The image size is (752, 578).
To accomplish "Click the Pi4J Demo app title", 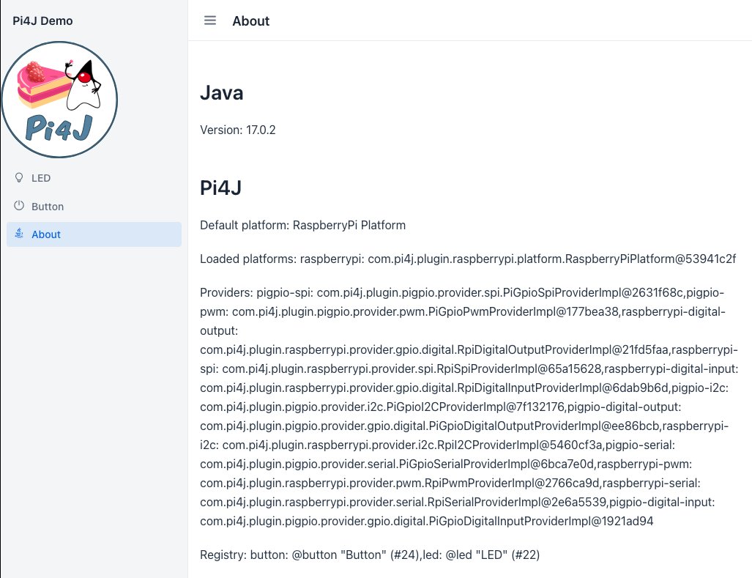I will tap(42, 21).
